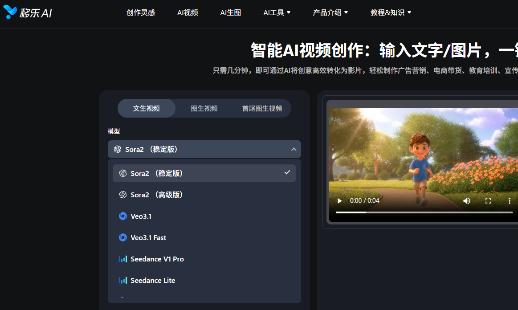The height and width of the screenshot is (310, 518).
Task: Select Sora2 (稳定版) checked option
Action: (204, 173)
